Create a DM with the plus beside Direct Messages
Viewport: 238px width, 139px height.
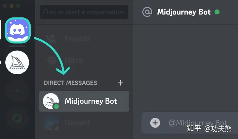tap(120, 83)
